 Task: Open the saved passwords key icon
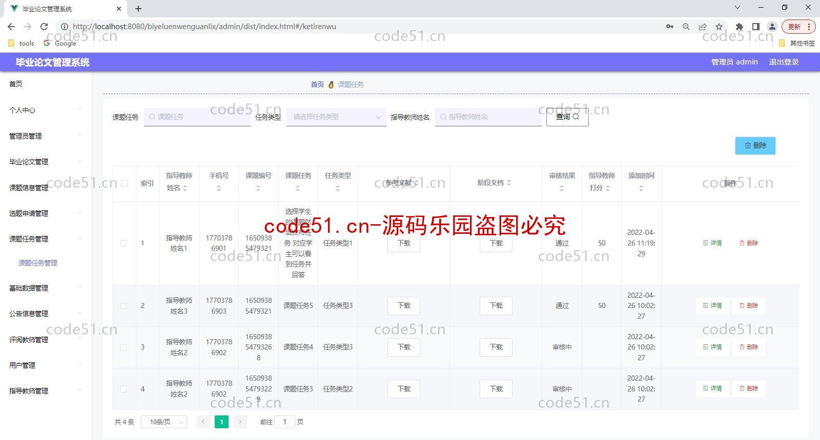(x=670, y=27)
